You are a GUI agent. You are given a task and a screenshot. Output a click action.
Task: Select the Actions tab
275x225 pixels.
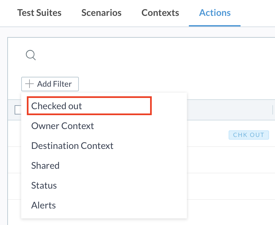(x=215, y=13)
